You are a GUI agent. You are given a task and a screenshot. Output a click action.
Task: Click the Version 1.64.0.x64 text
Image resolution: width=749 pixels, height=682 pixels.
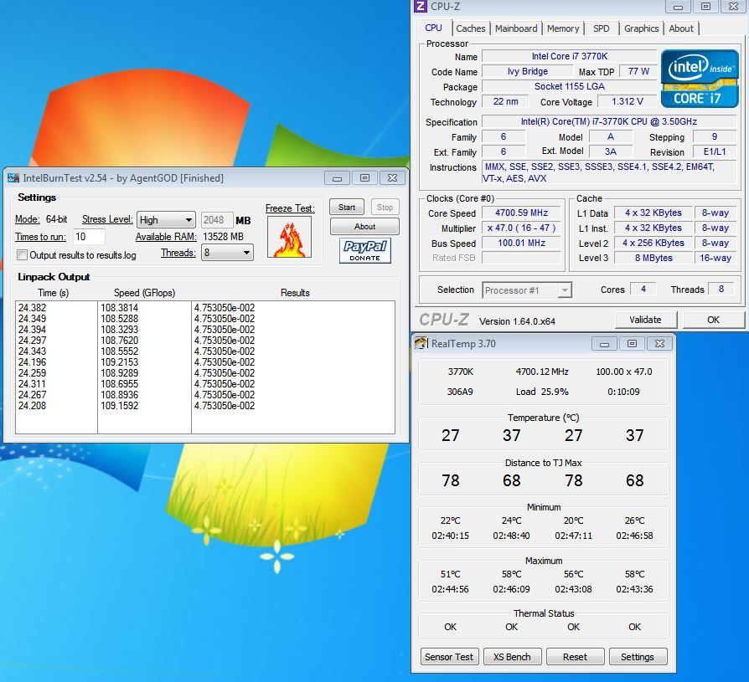[517, 321]
